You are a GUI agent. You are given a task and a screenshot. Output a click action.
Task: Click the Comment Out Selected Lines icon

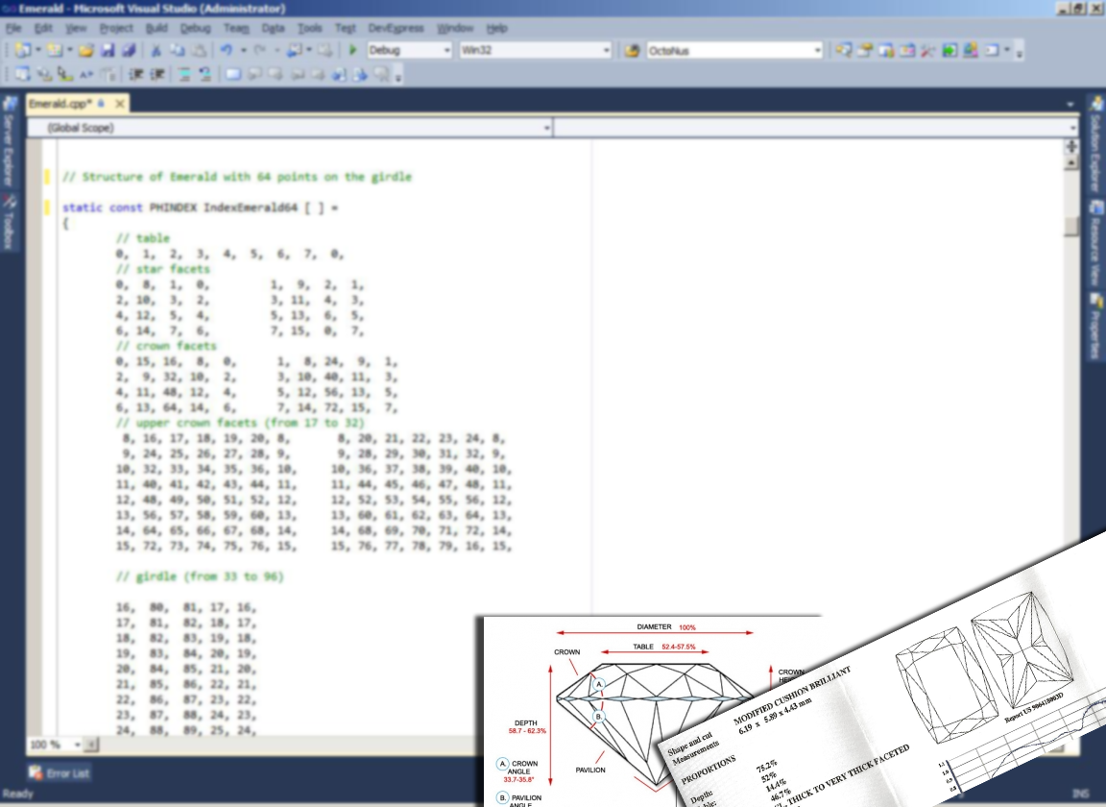pos(184,74)
